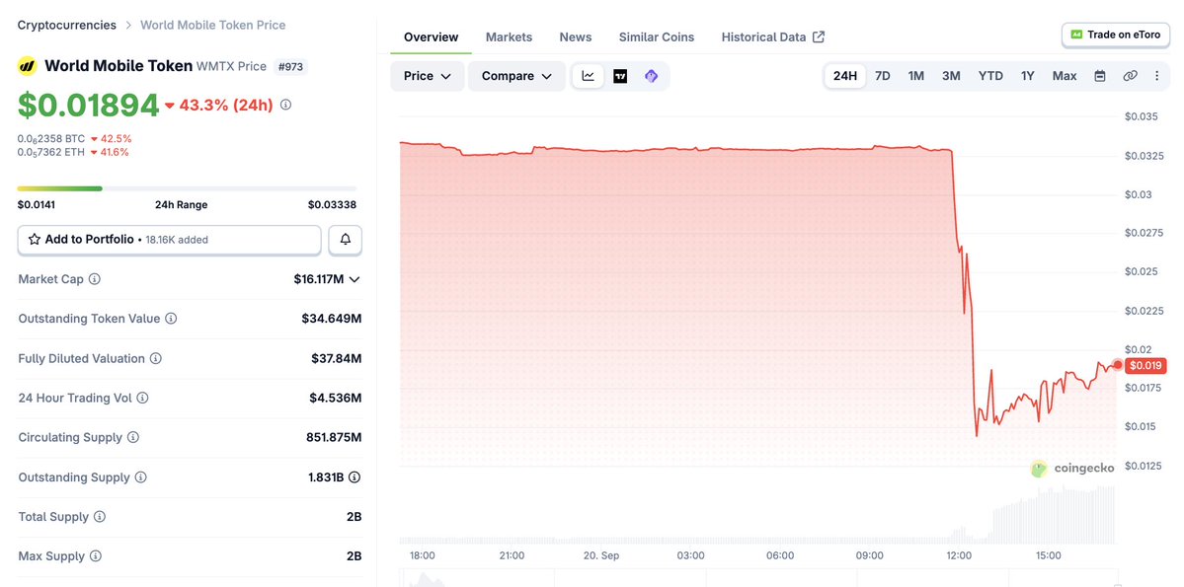The image size is (1184, 587).
Task: Click the $34.649M outstanding value
Action: pyautogui.click(x=332, y=319)
